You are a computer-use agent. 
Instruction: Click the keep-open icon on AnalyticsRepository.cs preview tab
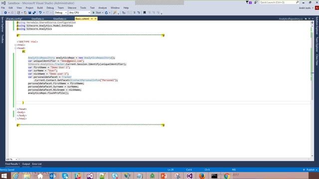tap(306, 19)
